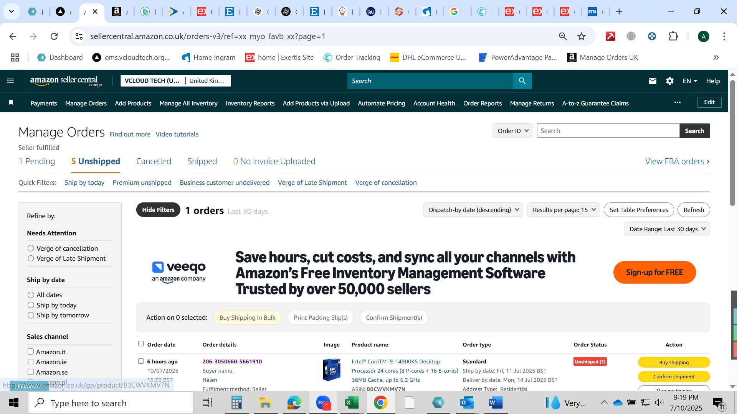Image resolution: width=737 pixels, height=414 pixels.
Task: Open a new browser tab with plus icon
Action: (619, 11)
